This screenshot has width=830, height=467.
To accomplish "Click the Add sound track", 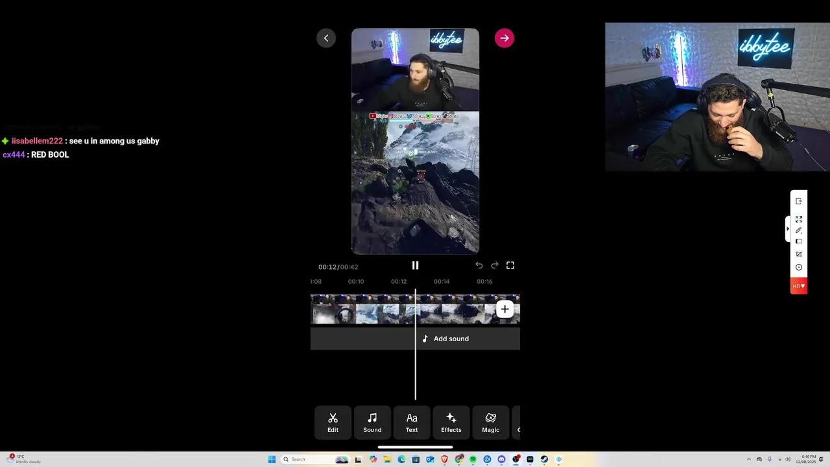I will tap(415, 339).
